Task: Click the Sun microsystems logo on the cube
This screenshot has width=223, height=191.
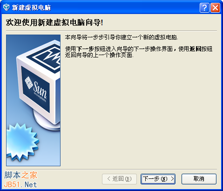Action: coord(36,89)
